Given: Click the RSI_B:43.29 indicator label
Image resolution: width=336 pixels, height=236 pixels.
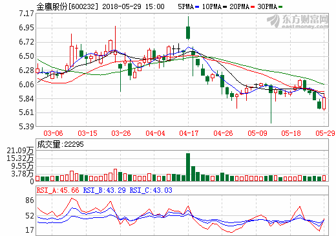Looking at the screenshot, I should pyautogui.click(x=105, y=190).
